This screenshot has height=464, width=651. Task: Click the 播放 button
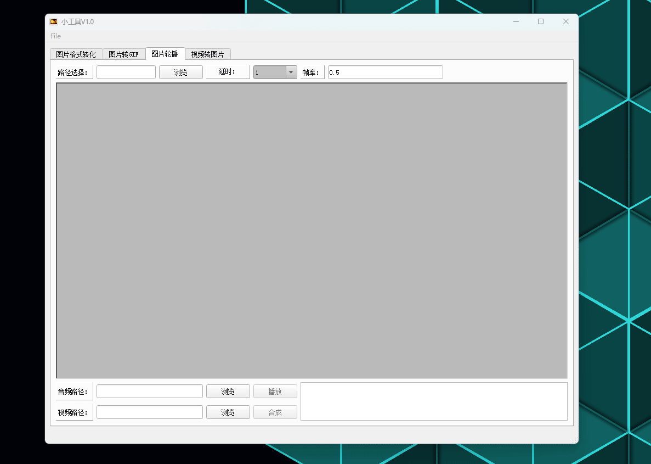point(275,391)
